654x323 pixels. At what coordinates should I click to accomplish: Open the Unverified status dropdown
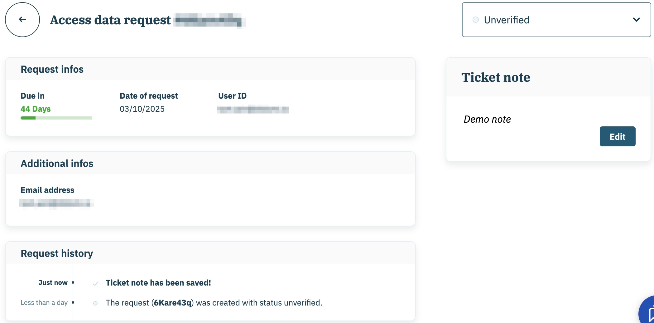coord(556,20)
